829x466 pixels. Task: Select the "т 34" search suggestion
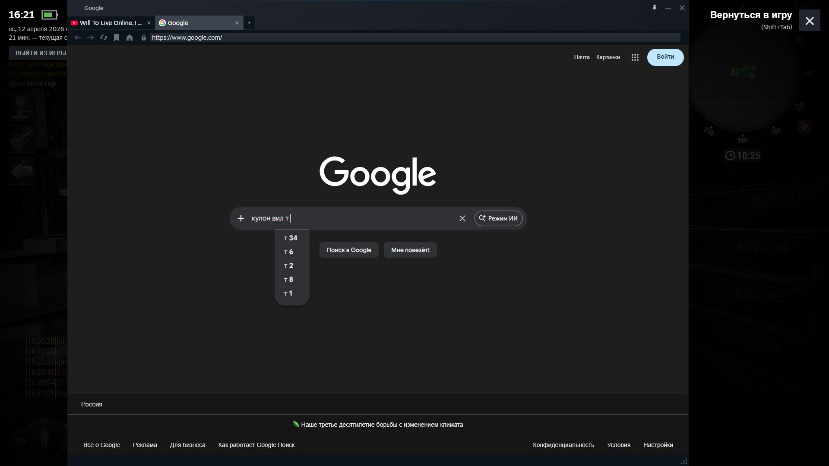click(x=291, y=238)
